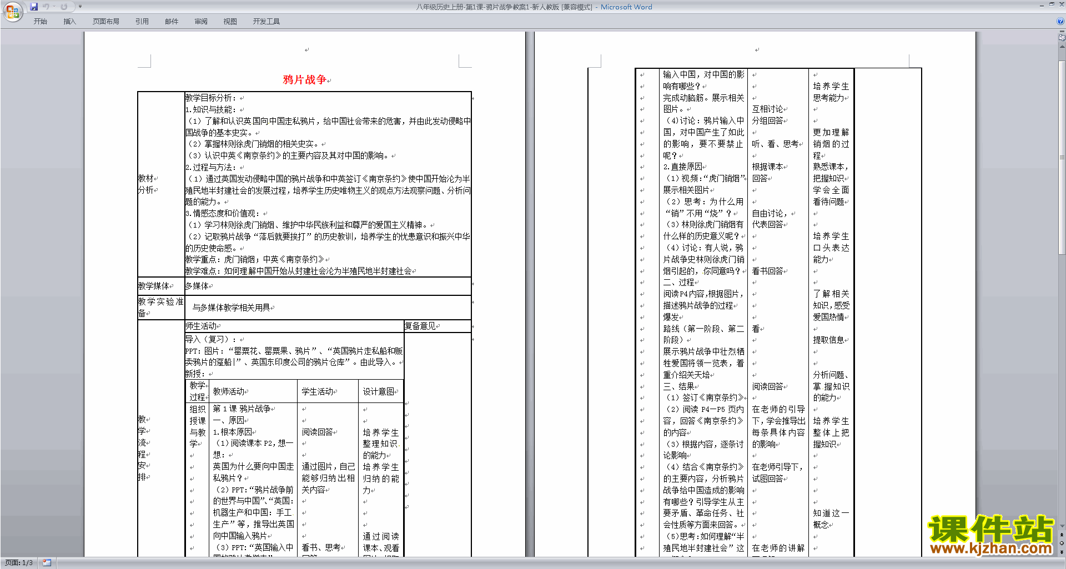Click the 师生活动 header cell
The width and height of the screenshot is (1066, 569).
click(x=294, y=326)
